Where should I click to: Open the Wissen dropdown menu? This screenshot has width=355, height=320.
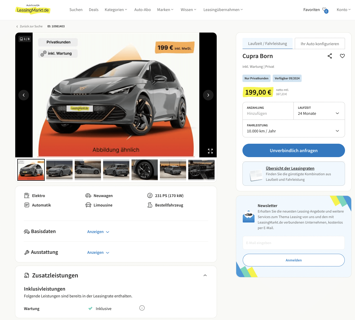[189, 10]
